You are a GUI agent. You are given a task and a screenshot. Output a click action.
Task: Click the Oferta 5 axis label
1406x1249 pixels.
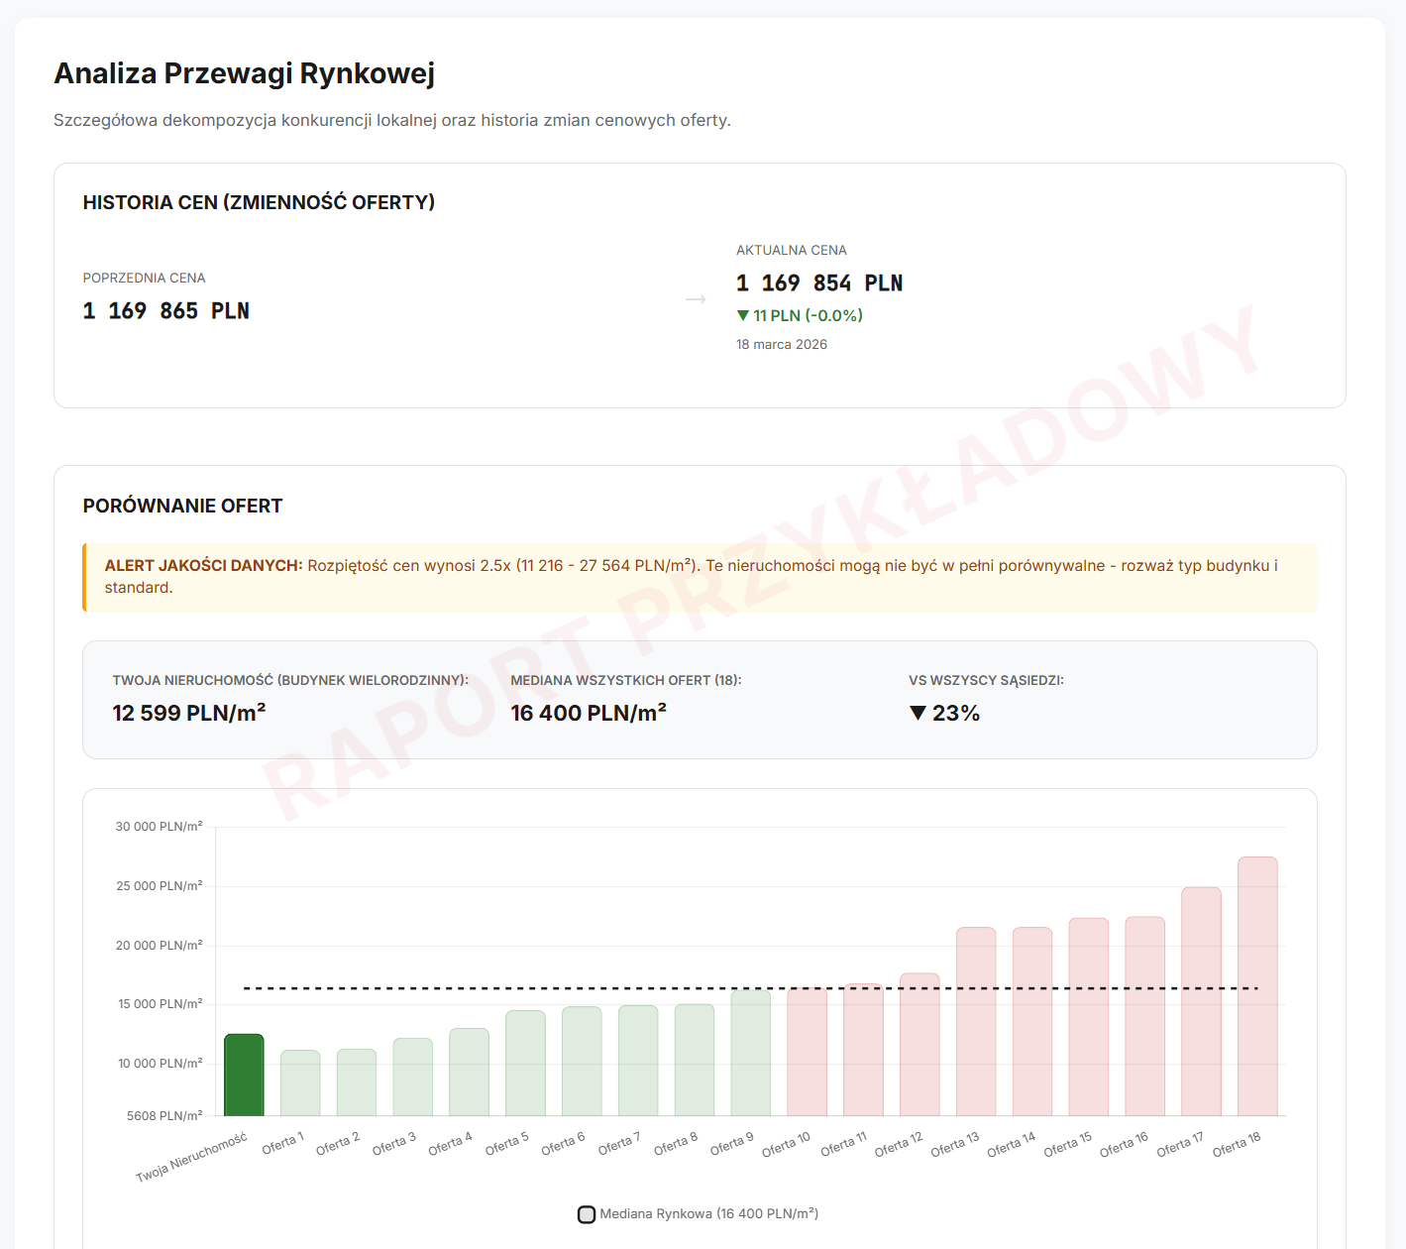(507, 1144)
